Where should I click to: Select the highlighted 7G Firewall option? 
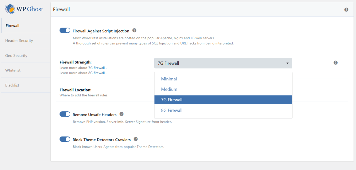(x=172, y=100)
